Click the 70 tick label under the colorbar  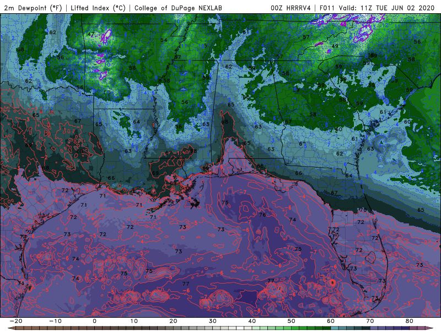370,321
